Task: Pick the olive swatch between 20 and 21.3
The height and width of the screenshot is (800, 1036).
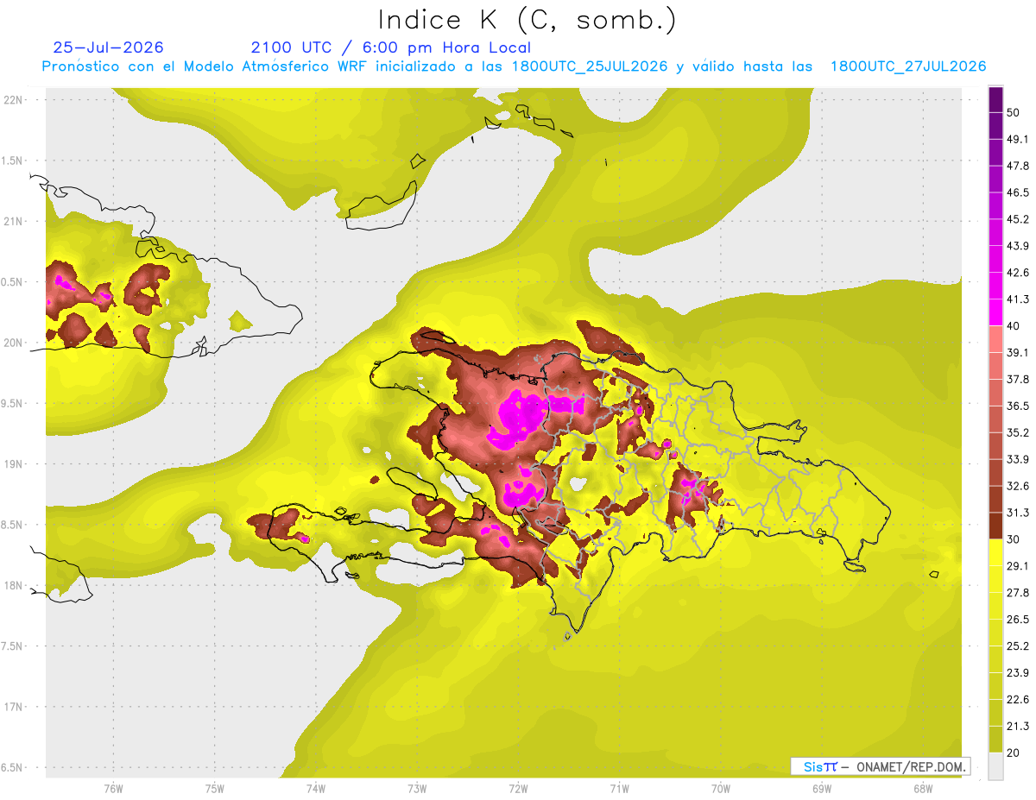Action: (x=995, y=740)
